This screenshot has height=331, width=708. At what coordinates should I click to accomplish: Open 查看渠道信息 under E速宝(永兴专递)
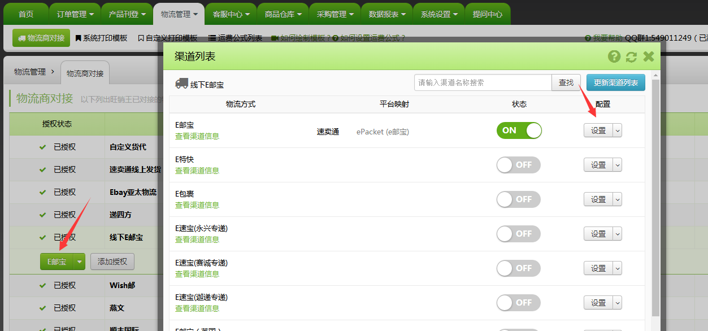pyautogui.click(x=197, y=239)
